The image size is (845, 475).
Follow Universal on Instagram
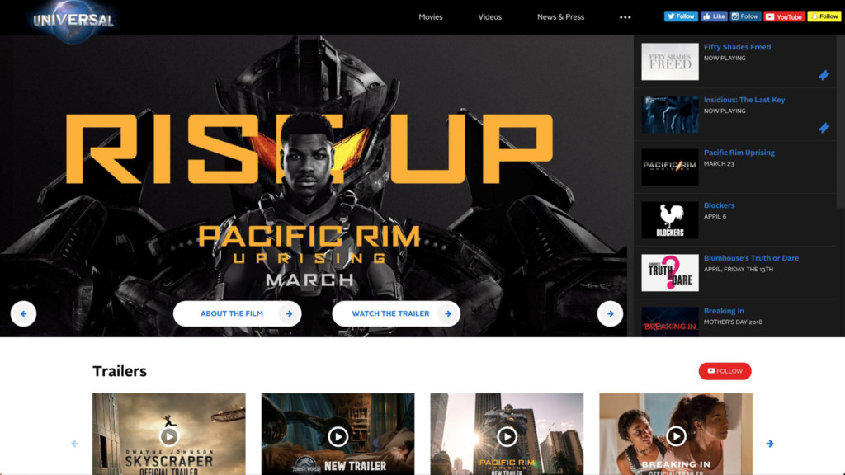[745, 16]
